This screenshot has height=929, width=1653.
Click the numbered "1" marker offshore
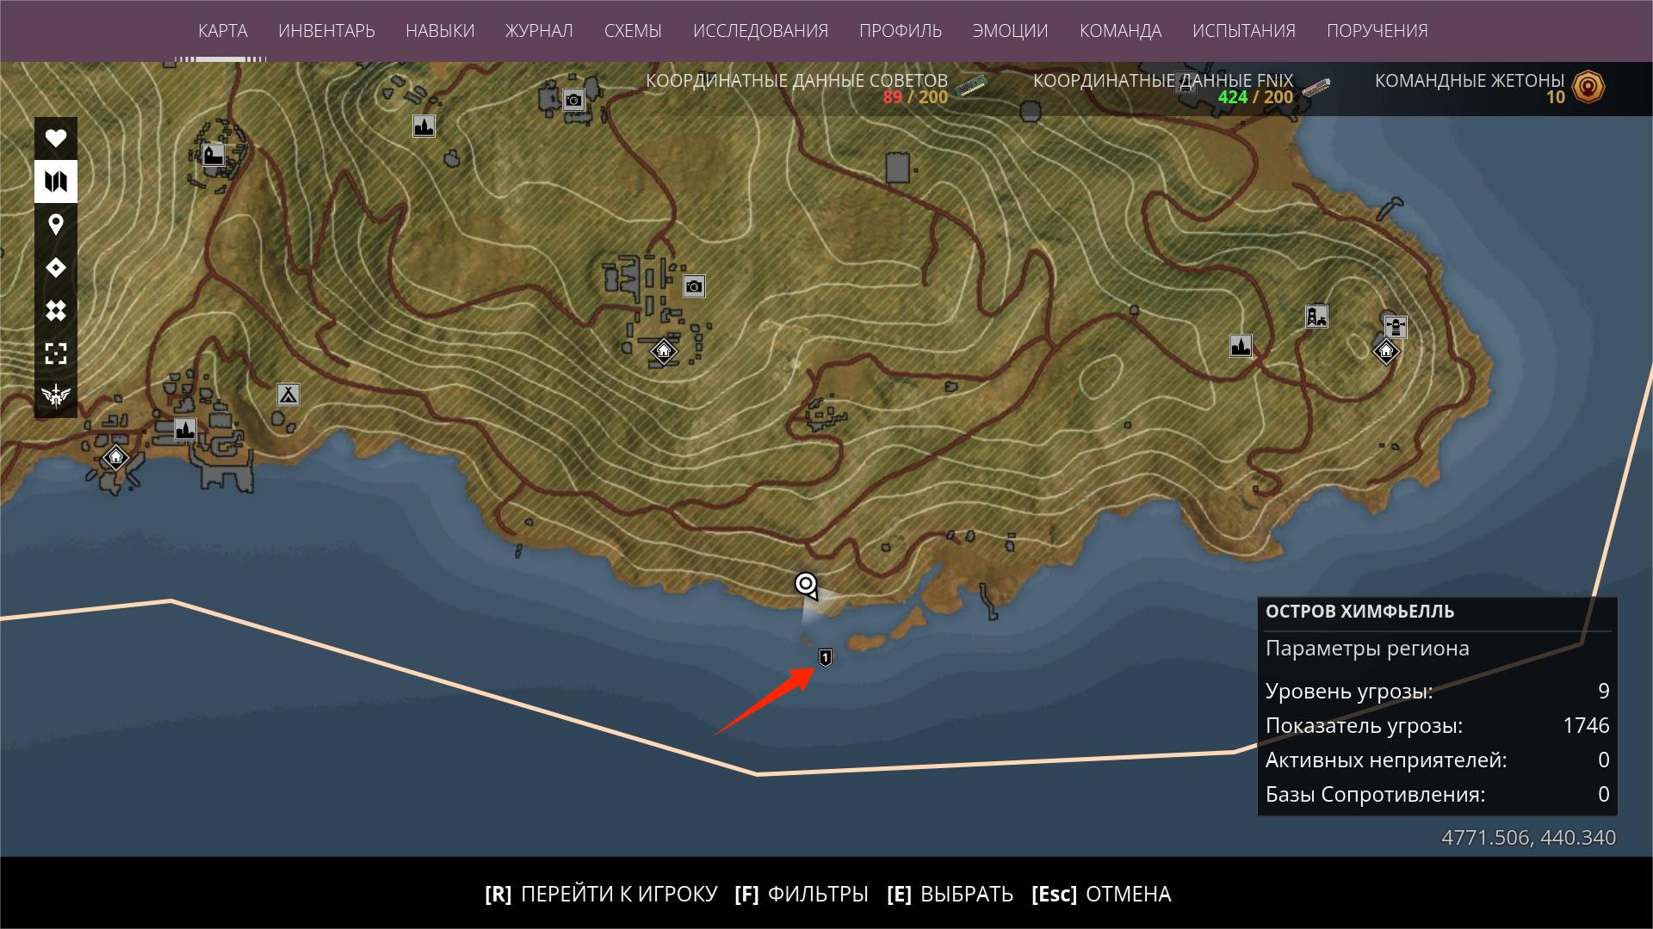(825, 658)
